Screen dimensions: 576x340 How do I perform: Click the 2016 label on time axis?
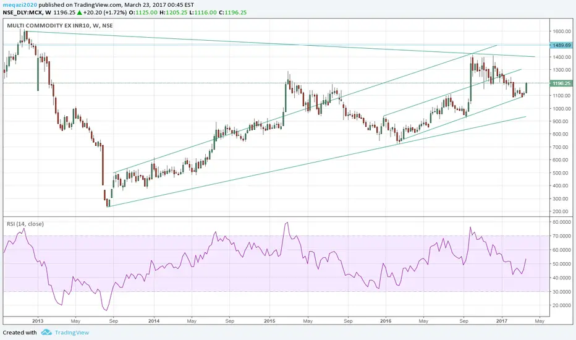pos(386,321)
